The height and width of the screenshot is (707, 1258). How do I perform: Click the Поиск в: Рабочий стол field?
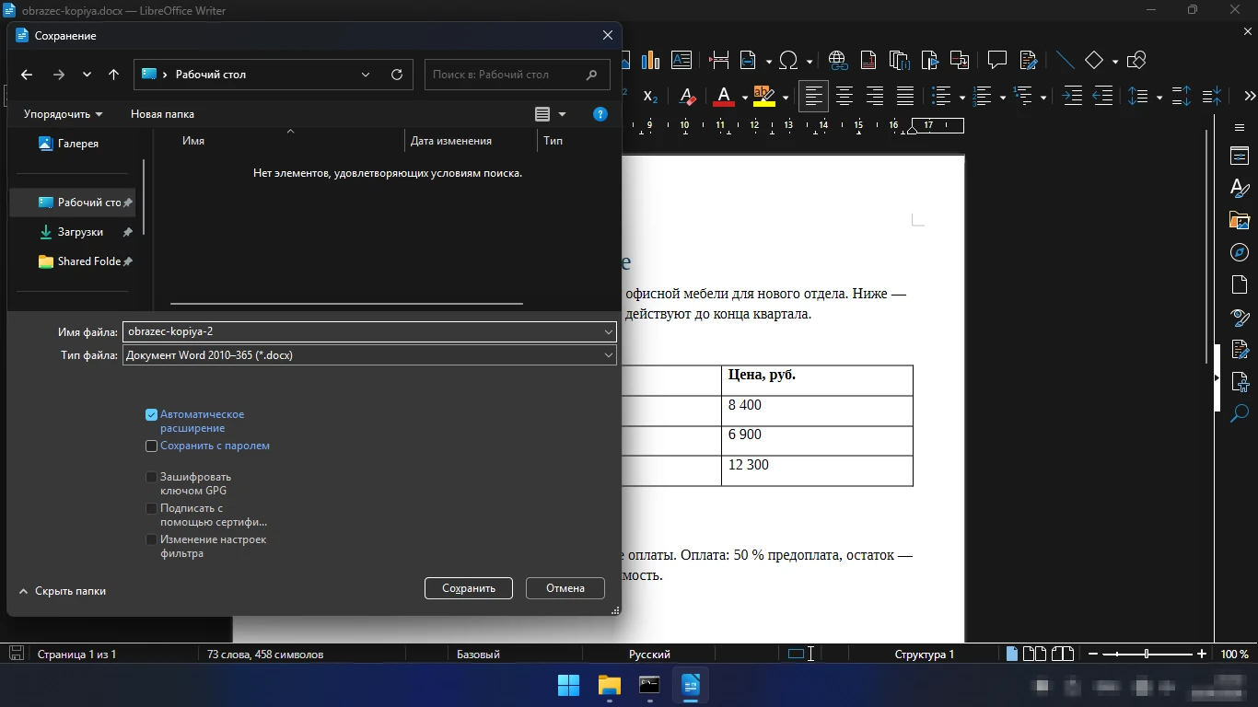(517, 75)
